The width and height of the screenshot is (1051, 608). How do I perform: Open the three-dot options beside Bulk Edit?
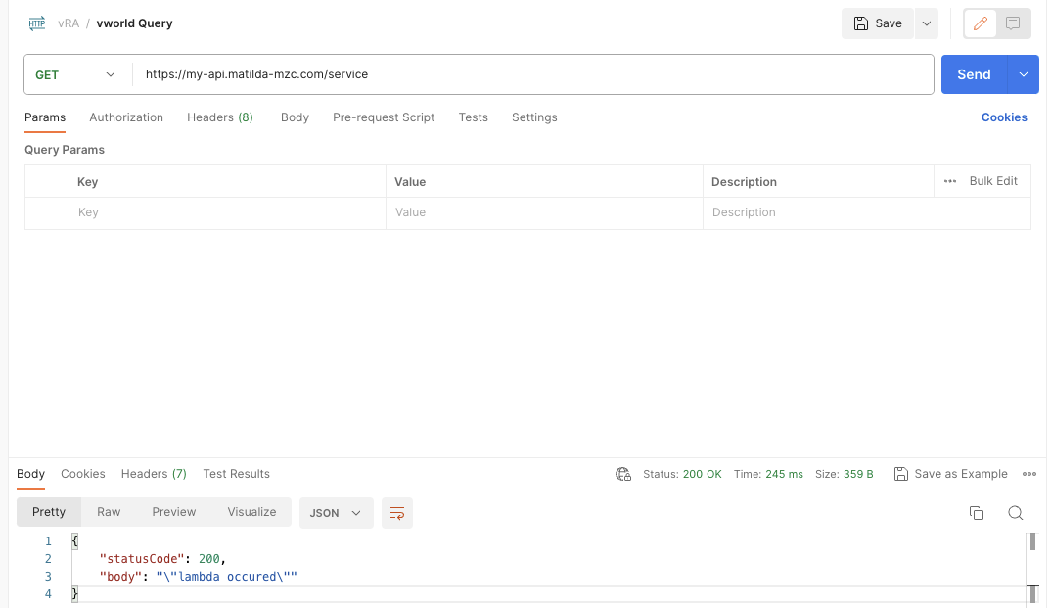click(x=950, y=181)
